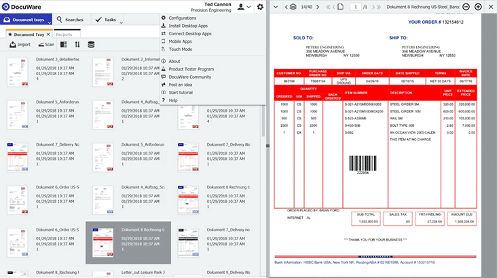
Task: Click the DocuWare Community link
Action: (189, 77)
